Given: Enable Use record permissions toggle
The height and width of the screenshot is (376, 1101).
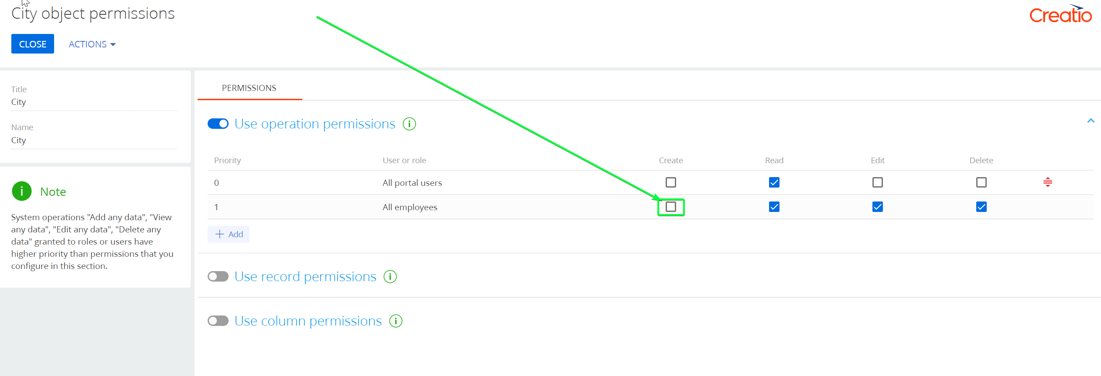Looking at the screenshot, I should 218,277.
